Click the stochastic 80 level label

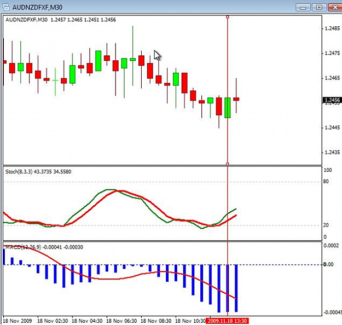(x=326, y=182)
